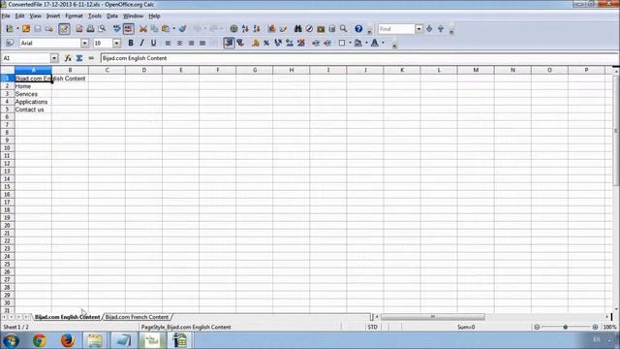Activate the Format Paintbrush

click(x=182, y=29)
